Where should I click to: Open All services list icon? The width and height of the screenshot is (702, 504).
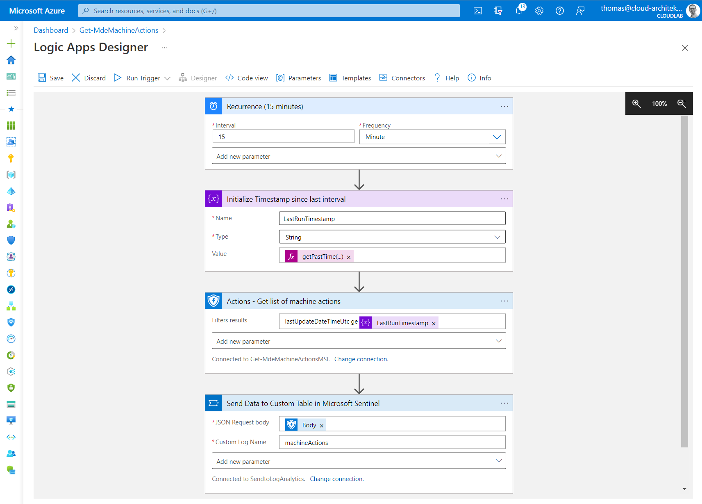11,93
